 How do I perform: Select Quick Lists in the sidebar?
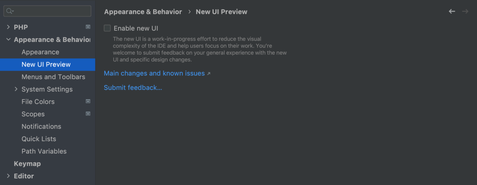(x=39, y=139)
